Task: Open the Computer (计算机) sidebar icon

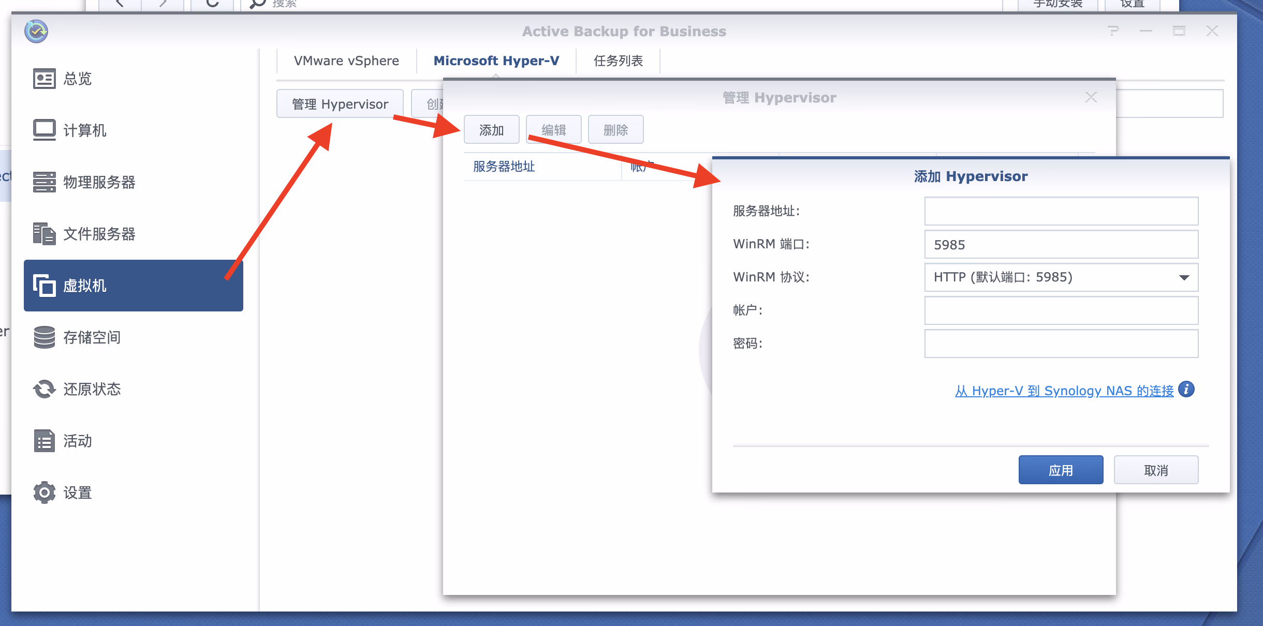Action: 44,130
